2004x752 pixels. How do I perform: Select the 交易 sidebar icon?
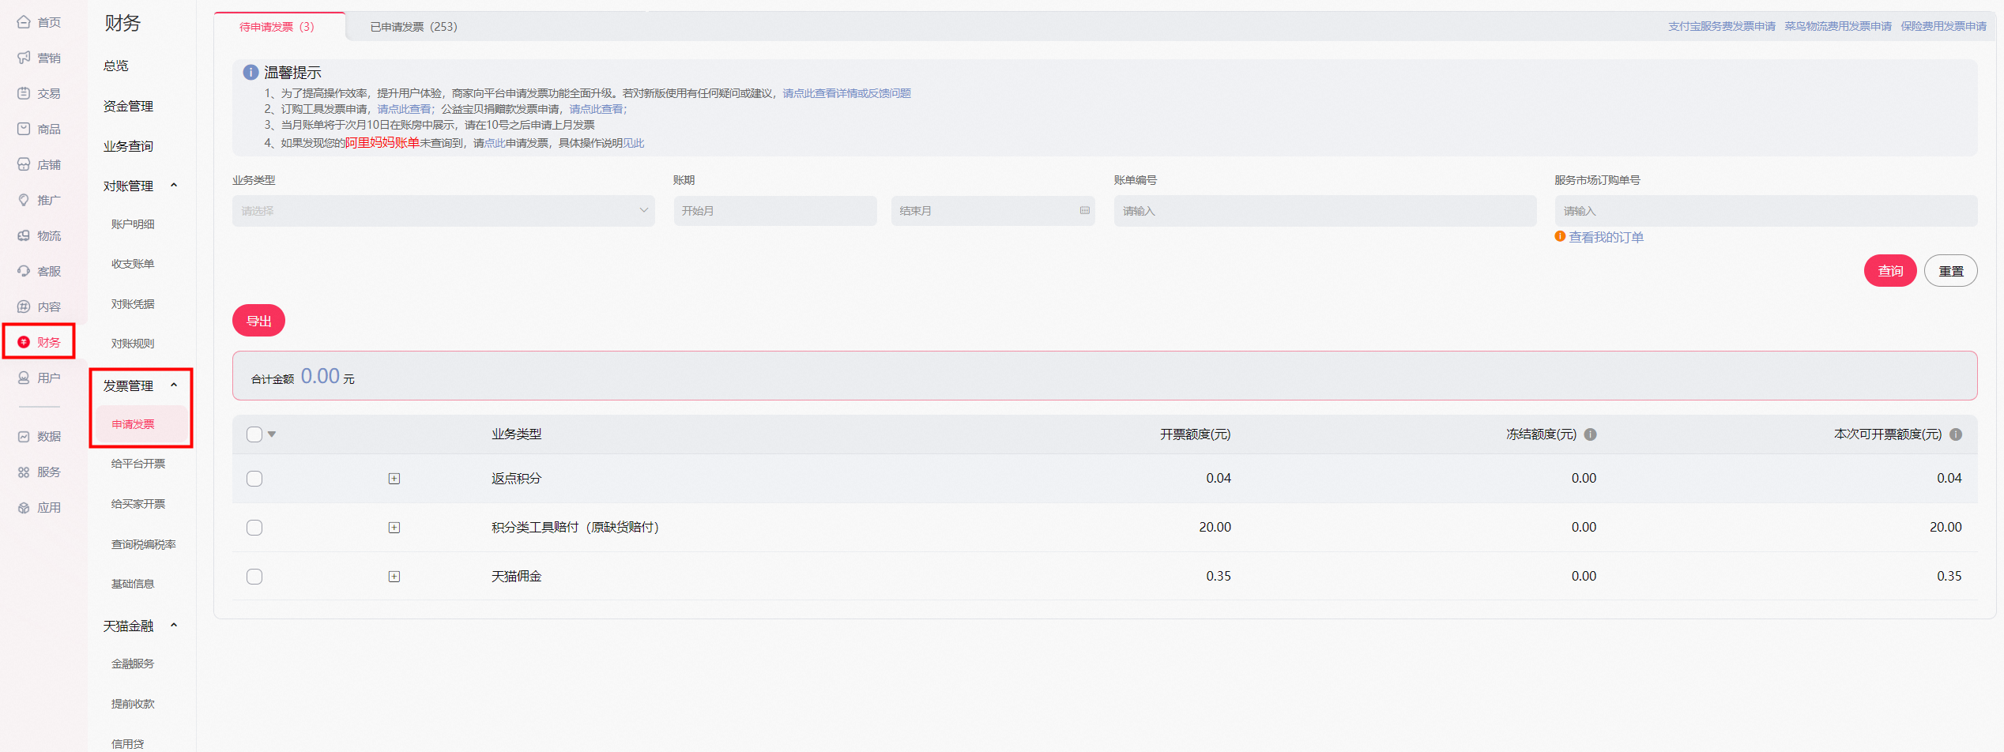tap(24, 93)
